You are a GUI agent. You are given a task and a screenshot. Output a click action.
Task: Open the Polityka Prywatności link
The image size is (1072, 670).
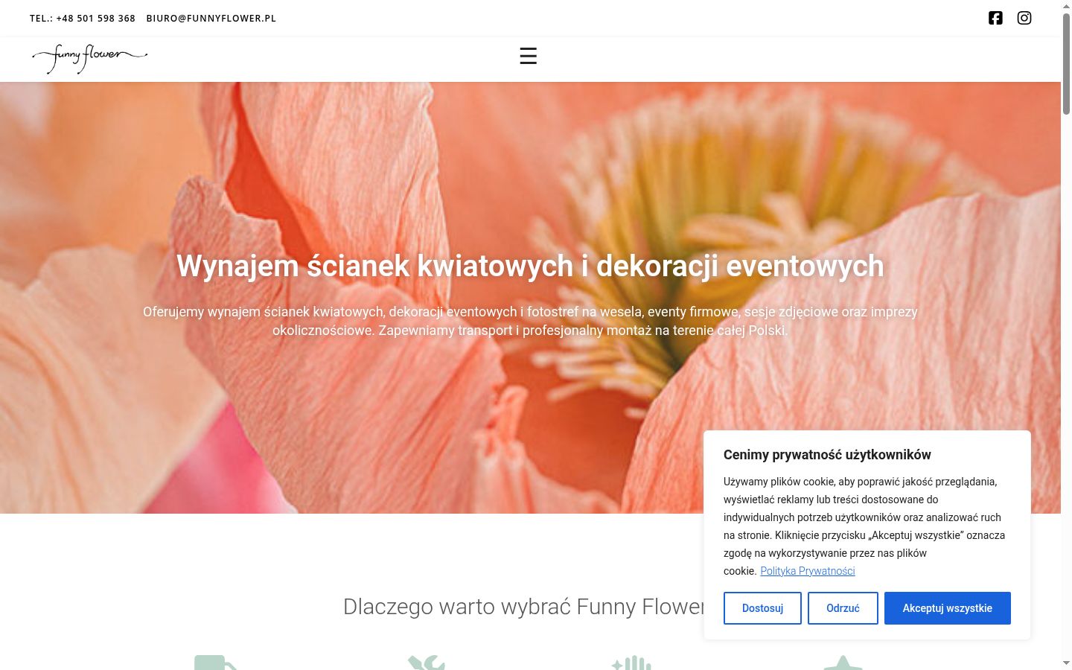pyautogui.click(x=808, y=571)
